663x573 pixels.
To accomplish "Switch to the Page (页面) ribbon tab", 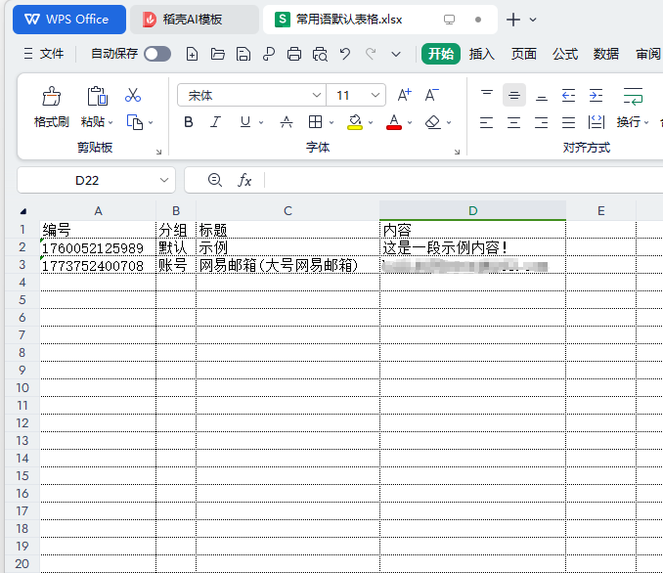I will pyautogui.click(x=524, y=54).
